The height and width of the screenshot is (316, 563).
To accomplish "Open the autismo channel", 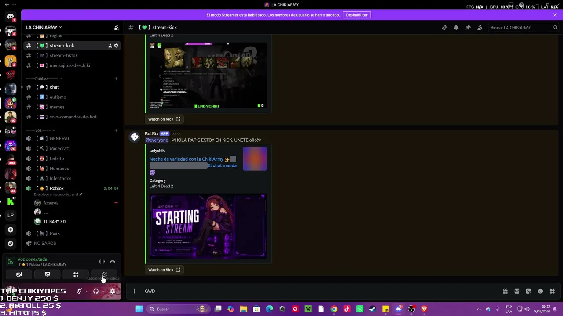I will click(72, 97).
